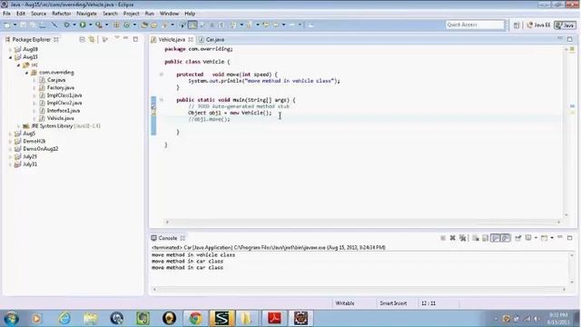Click the Console horizontal scrollbar
This screenshot has width=581, height=327.
click(359, 289)
